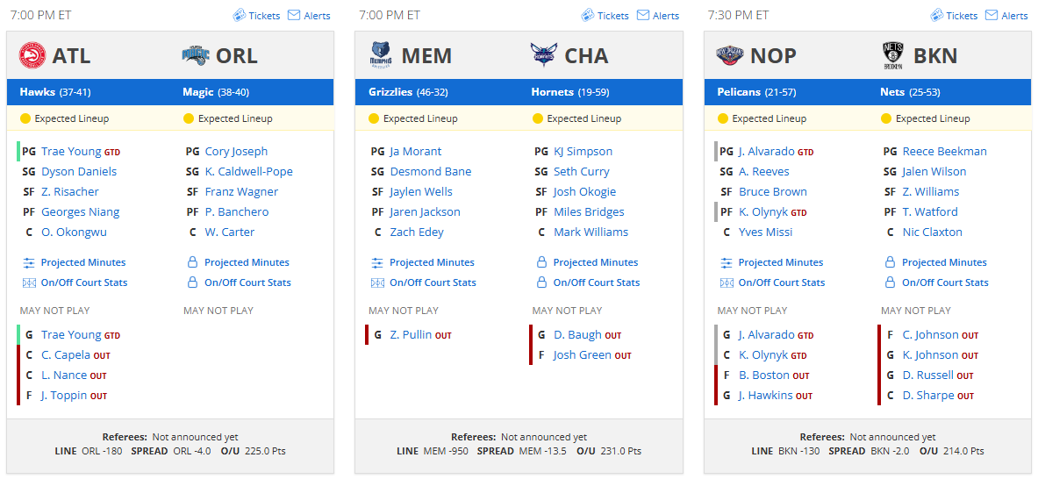Select Trae Young in the starting lineup
The image size is (1038, 479).
coord(71,152)
